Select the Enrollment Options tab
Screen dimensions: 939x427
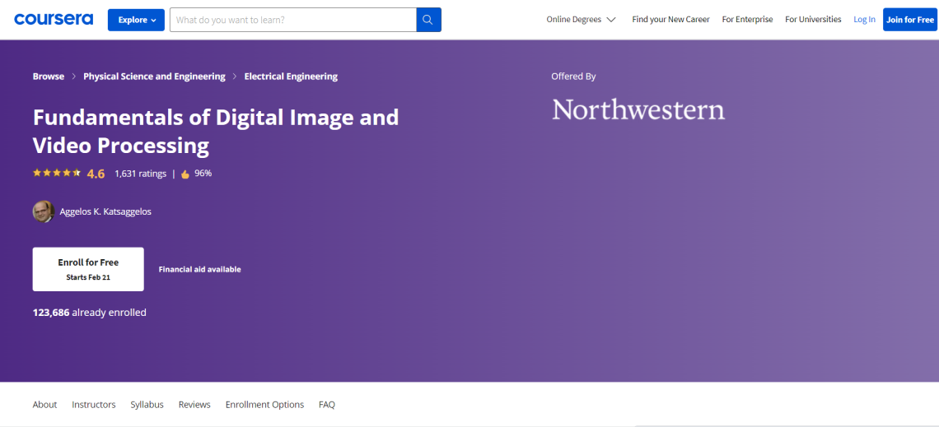click(x=264, y=405)
